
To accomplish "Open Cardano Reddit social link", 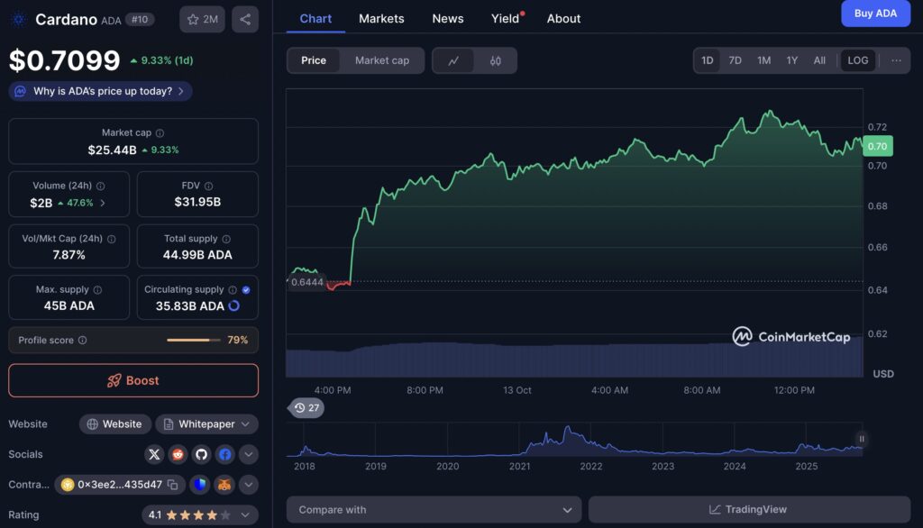I will tap(178, 454).
